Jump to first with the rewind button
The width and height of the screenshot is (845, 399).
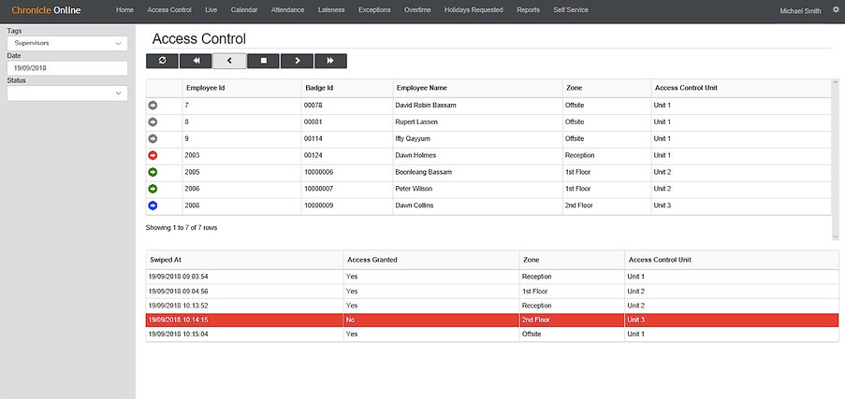point(196,61)
